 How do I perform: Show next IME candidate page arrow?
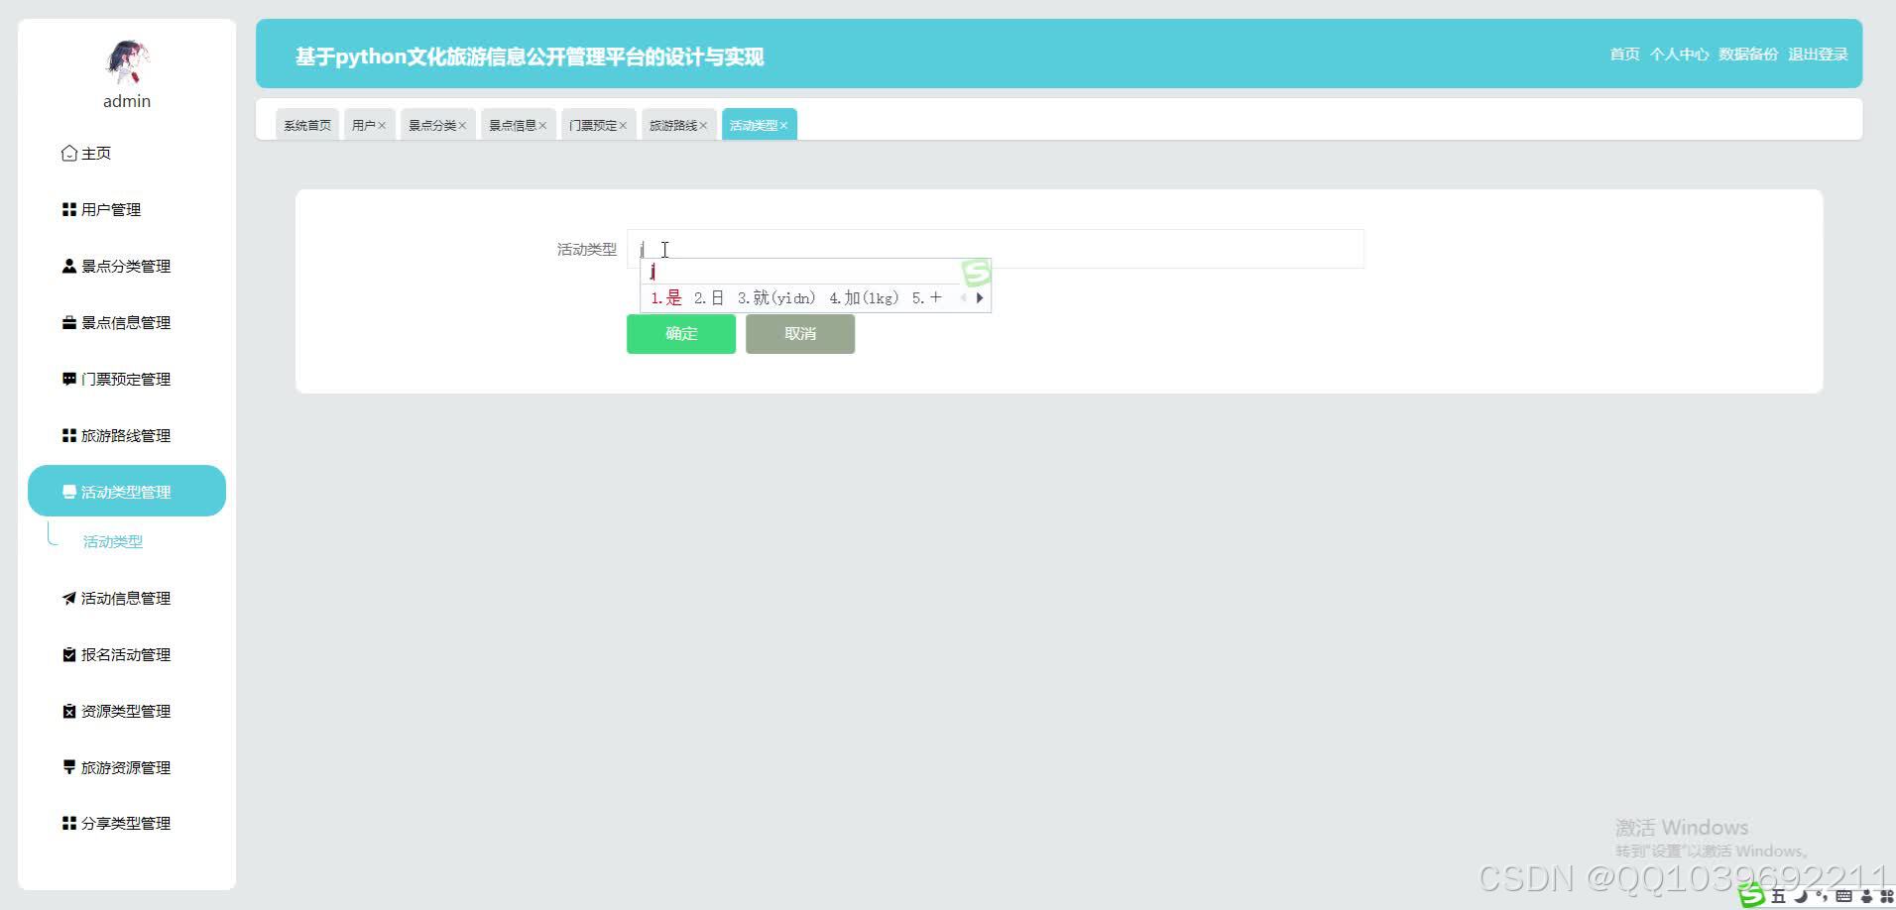[980, 298]
